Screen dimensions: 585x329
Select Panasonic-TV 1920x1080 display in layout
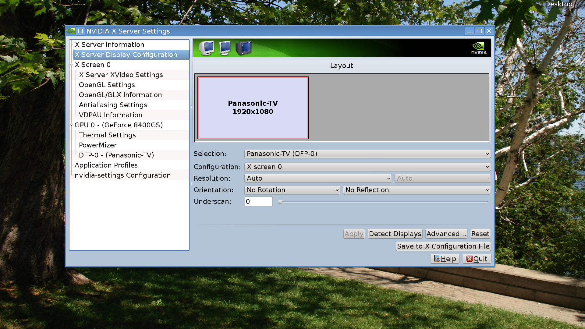pos(253,108)
